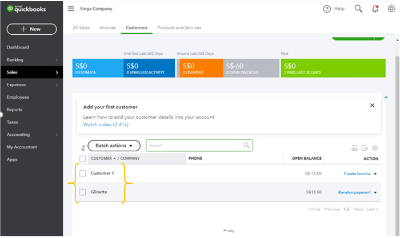Open the table settings gear
The image size is (400, 238).
[375, 148]
